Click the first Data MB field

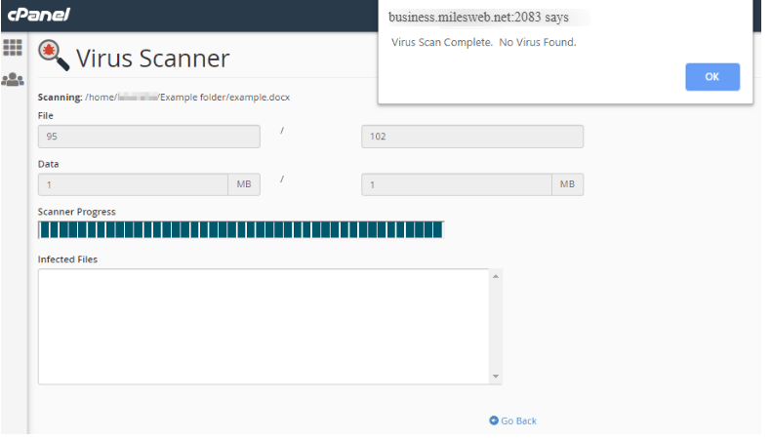[134, 184]
